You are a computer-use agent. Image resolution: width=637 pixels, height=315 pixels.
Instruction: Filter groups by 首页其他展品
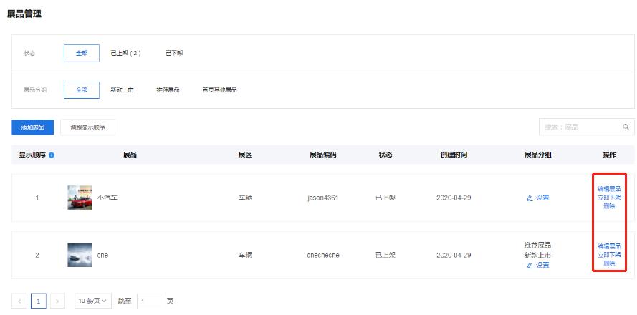tap(220, 90)
